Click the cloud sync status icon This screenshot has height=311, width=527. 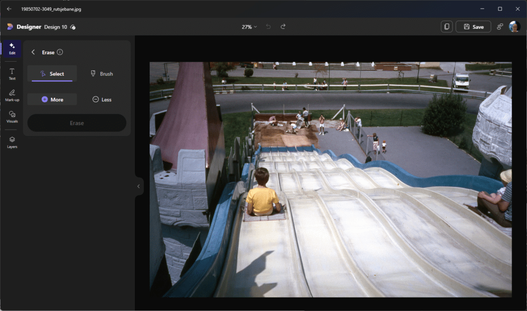pyautogui.click(x=73, y=27)
